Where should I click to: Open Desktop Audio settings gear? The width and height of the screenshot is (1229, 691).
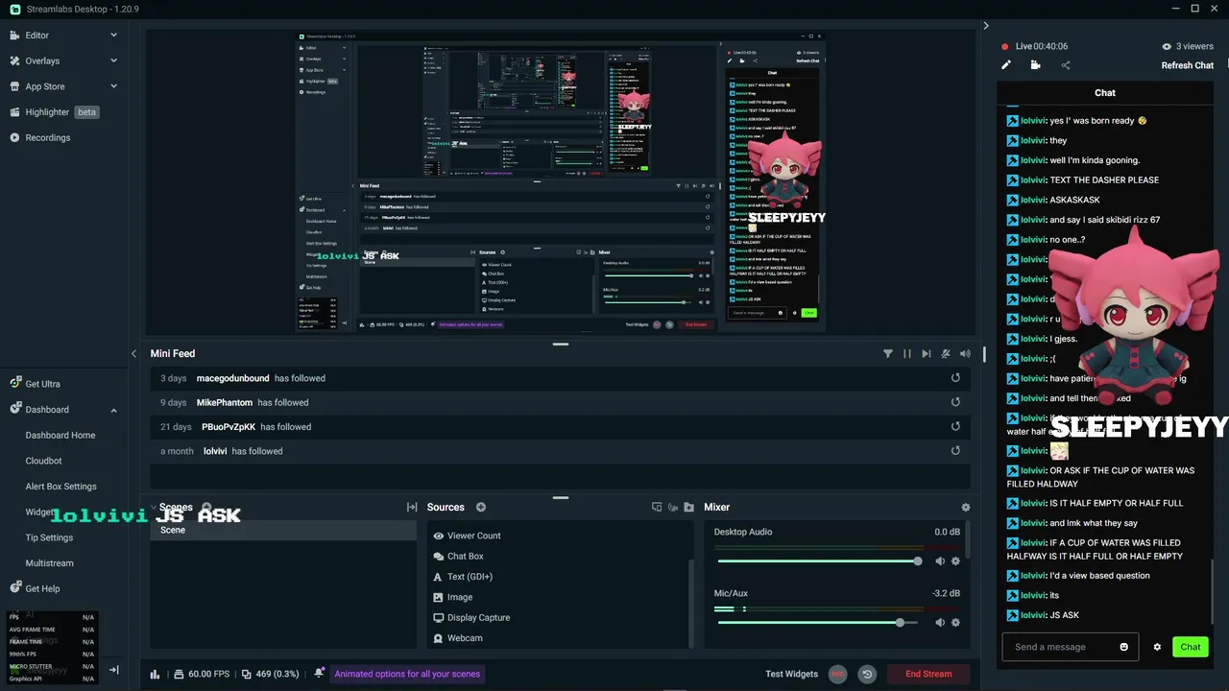point(955,561)
